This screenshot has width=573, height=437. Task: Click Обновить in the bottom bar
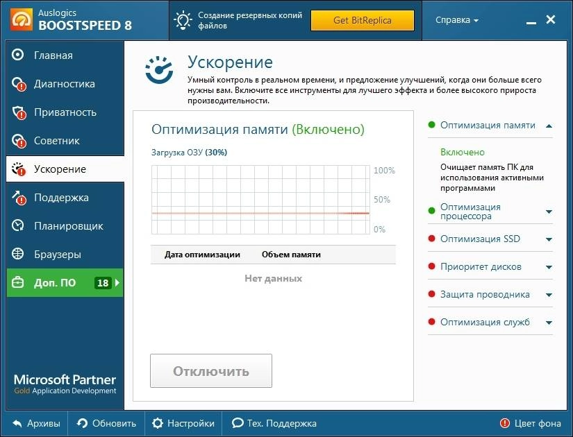coord(106,424)
